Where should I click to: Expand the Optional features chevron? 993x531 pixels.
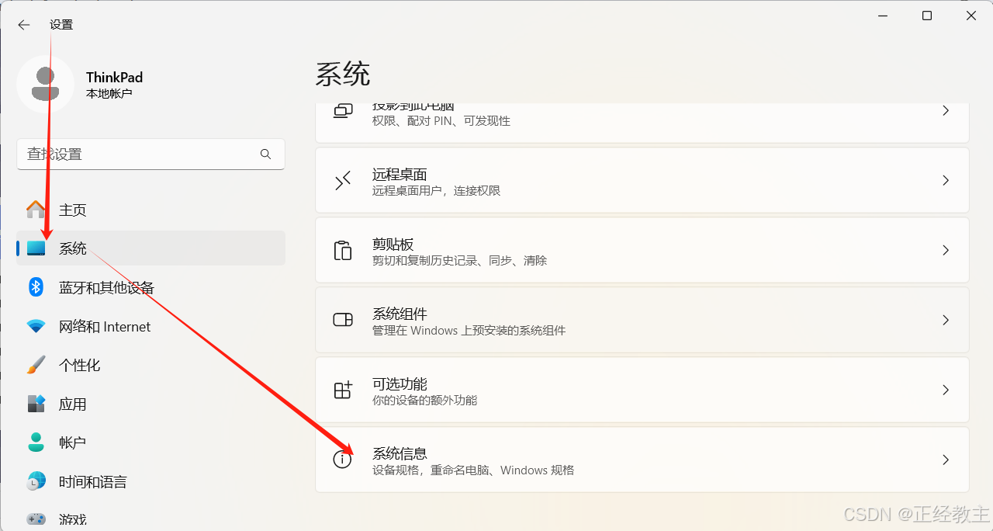[x=945, y=390]
